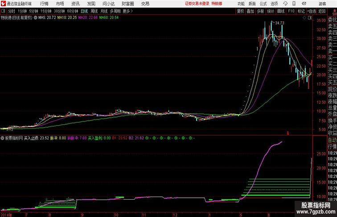Open the headset customer service icon
Screen dimensions: 337x217
(x=285, y=4)
